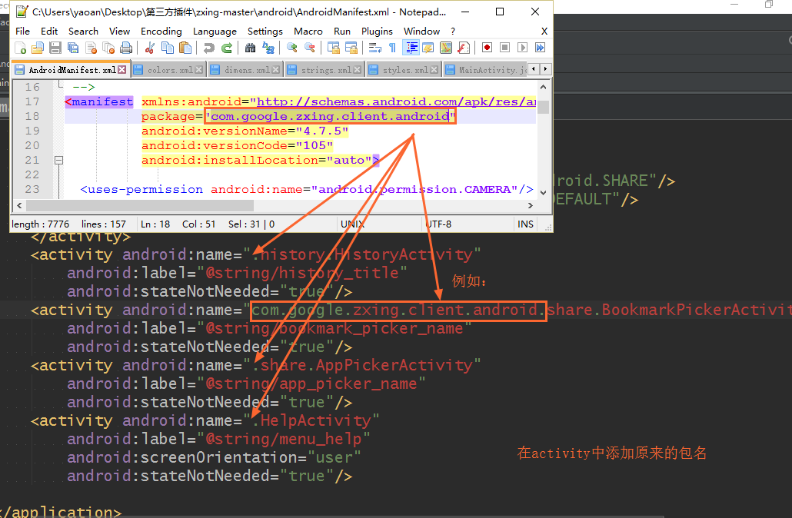The image size is (792, 518).
Task: Click the Close document toolbar icon
Action: 91,48
